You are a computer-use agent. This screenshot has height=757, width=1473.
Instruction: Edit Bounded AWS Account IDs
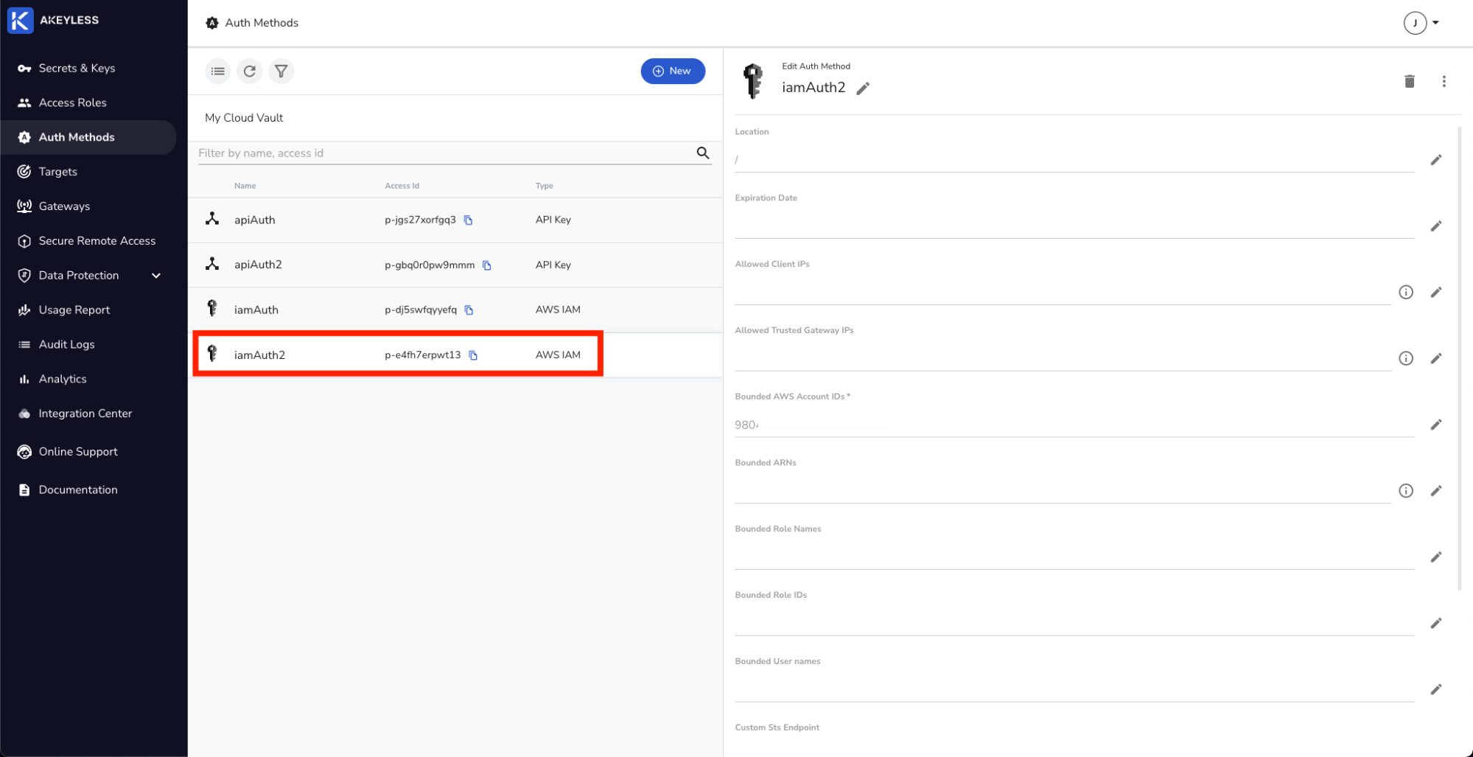pos(1436,425)
